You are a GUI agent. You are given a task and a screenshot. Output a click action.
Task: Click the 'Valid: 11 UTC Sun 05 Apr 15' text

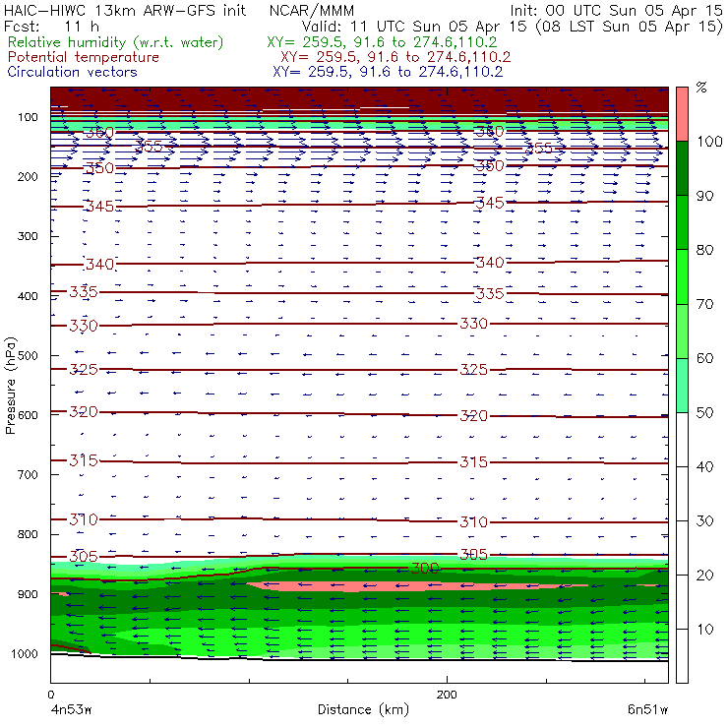414,26
